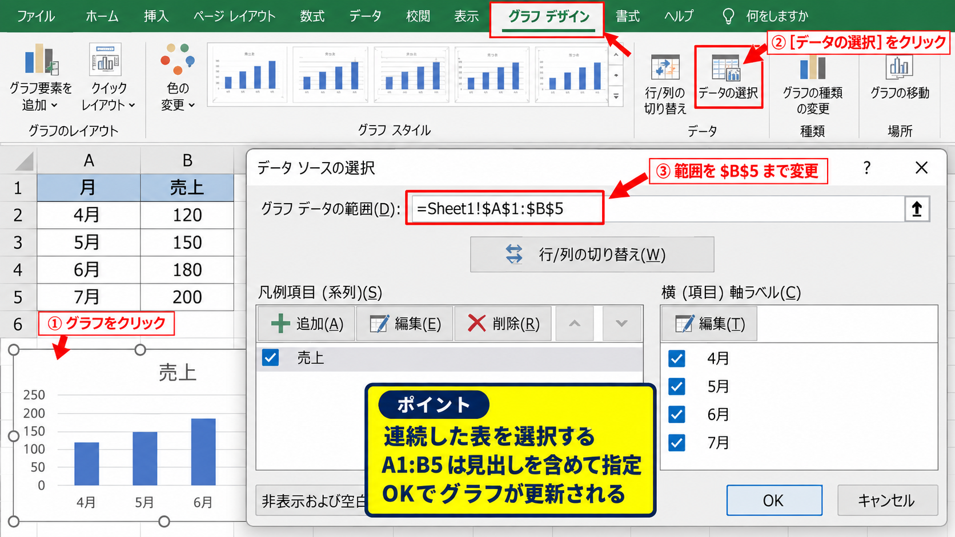Select the first chart style thumbnail
The width and height of the screenshot is (955, 537).
[248, 75]
